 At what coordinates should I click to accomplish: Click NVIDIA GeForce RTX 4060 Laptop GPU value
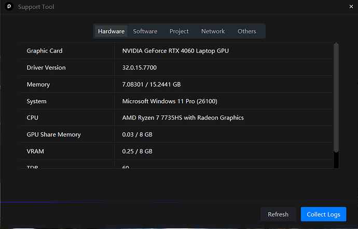(x=175, y=51)
